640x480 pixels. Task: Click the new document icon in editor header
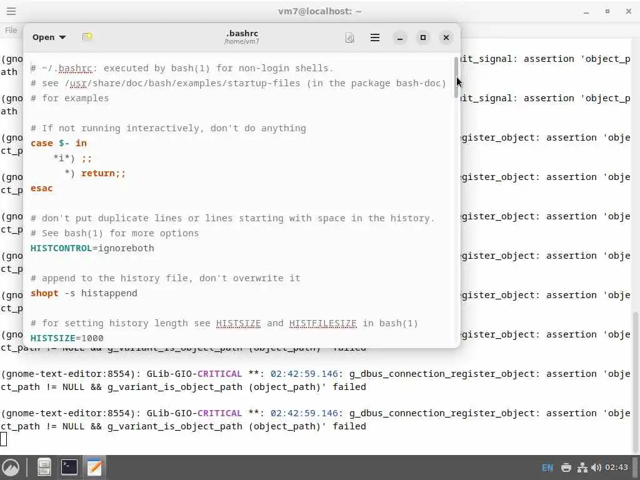point(87,37)
